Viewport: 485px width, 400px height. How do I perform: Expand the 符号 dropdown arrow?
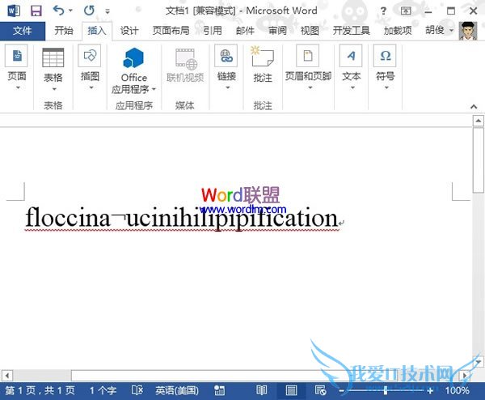386,87
